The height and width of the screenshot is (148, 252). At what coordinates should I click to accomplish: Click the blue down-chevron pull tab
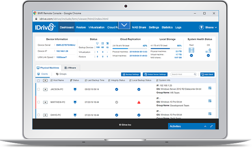click(124, 25)
